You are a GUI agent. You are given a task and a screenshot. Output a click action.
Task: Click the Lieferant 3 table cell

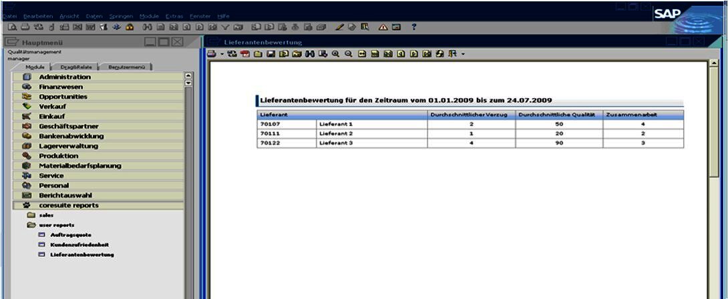372,143
